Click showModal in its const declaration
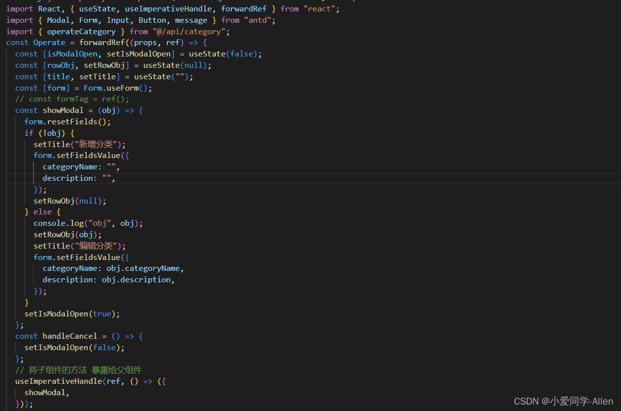 click(x=63, y=110)
